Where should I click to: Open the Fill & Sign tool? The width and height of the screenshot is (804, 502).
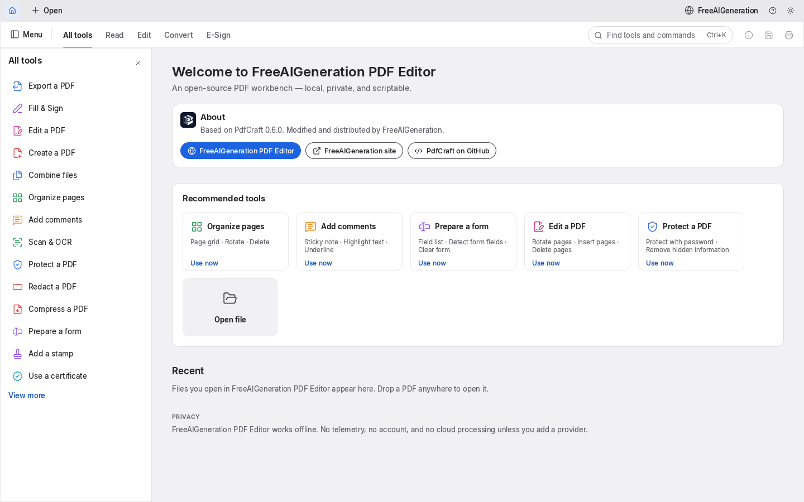75,108
